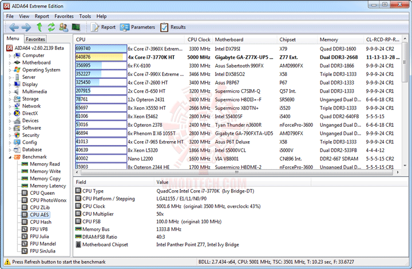Expand the Display tree node
412x269 pixels.
pyautogui.click(x=10, y=85)
